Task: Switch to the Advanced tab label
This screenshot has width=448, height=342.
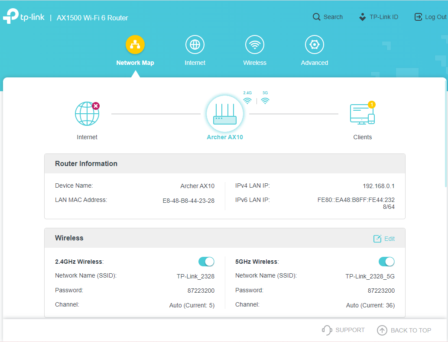Action: coord(314,63)
